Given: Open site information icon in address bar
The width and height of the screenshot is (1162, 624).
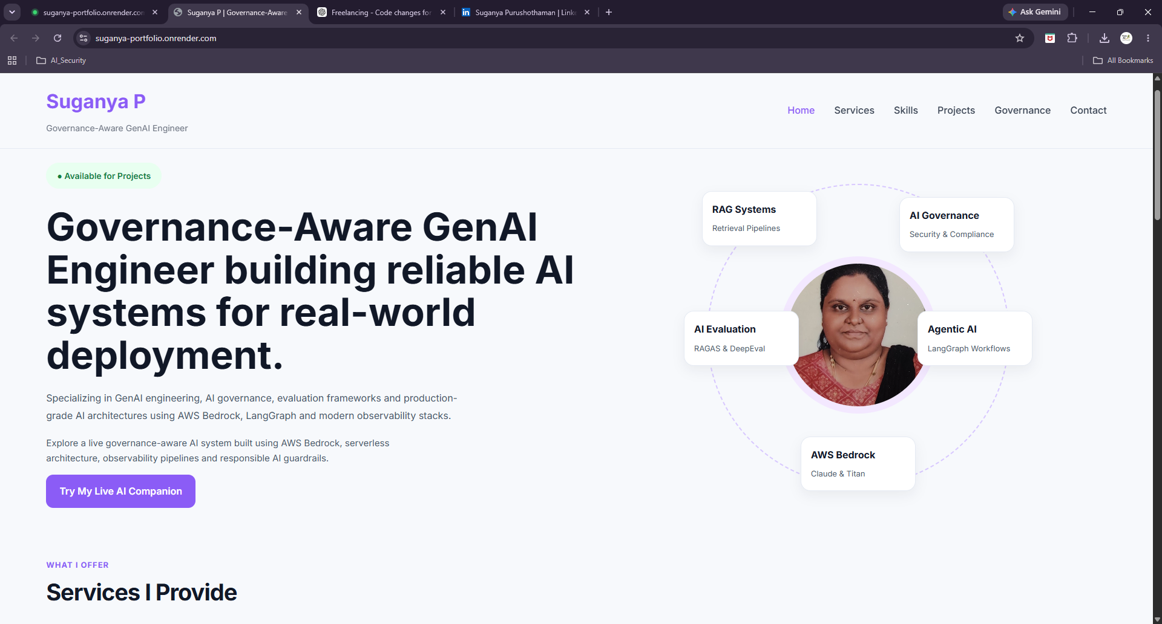Looking at the screenshot, I should point(84,38).
